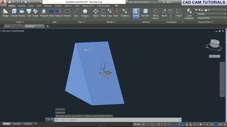The width and height of the screenshot is (227, 127).
Task: Toggle object snap tracking in status bar
Action: tap(172, 124)
